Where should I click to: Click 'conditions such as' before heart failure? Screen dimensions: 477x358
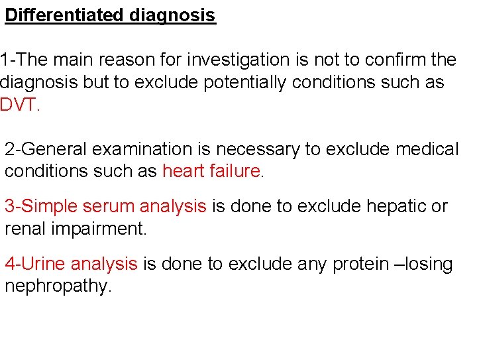[81, 171]
